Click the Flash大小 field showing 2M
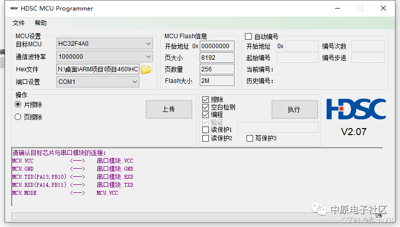The image size is (400, 227). pos(217,81)
